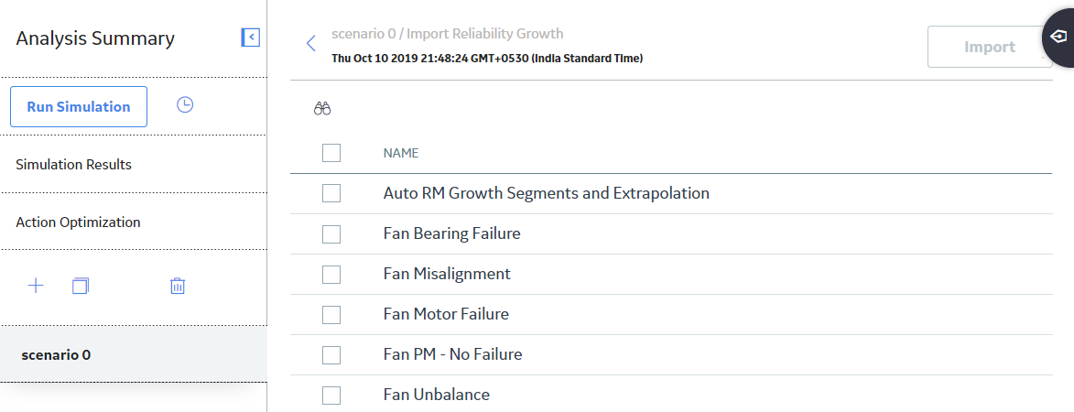The width and height of the screenshot is (1074, 412).
Task: Open the dark circular help icon
Action: (x=1058, y=37)
